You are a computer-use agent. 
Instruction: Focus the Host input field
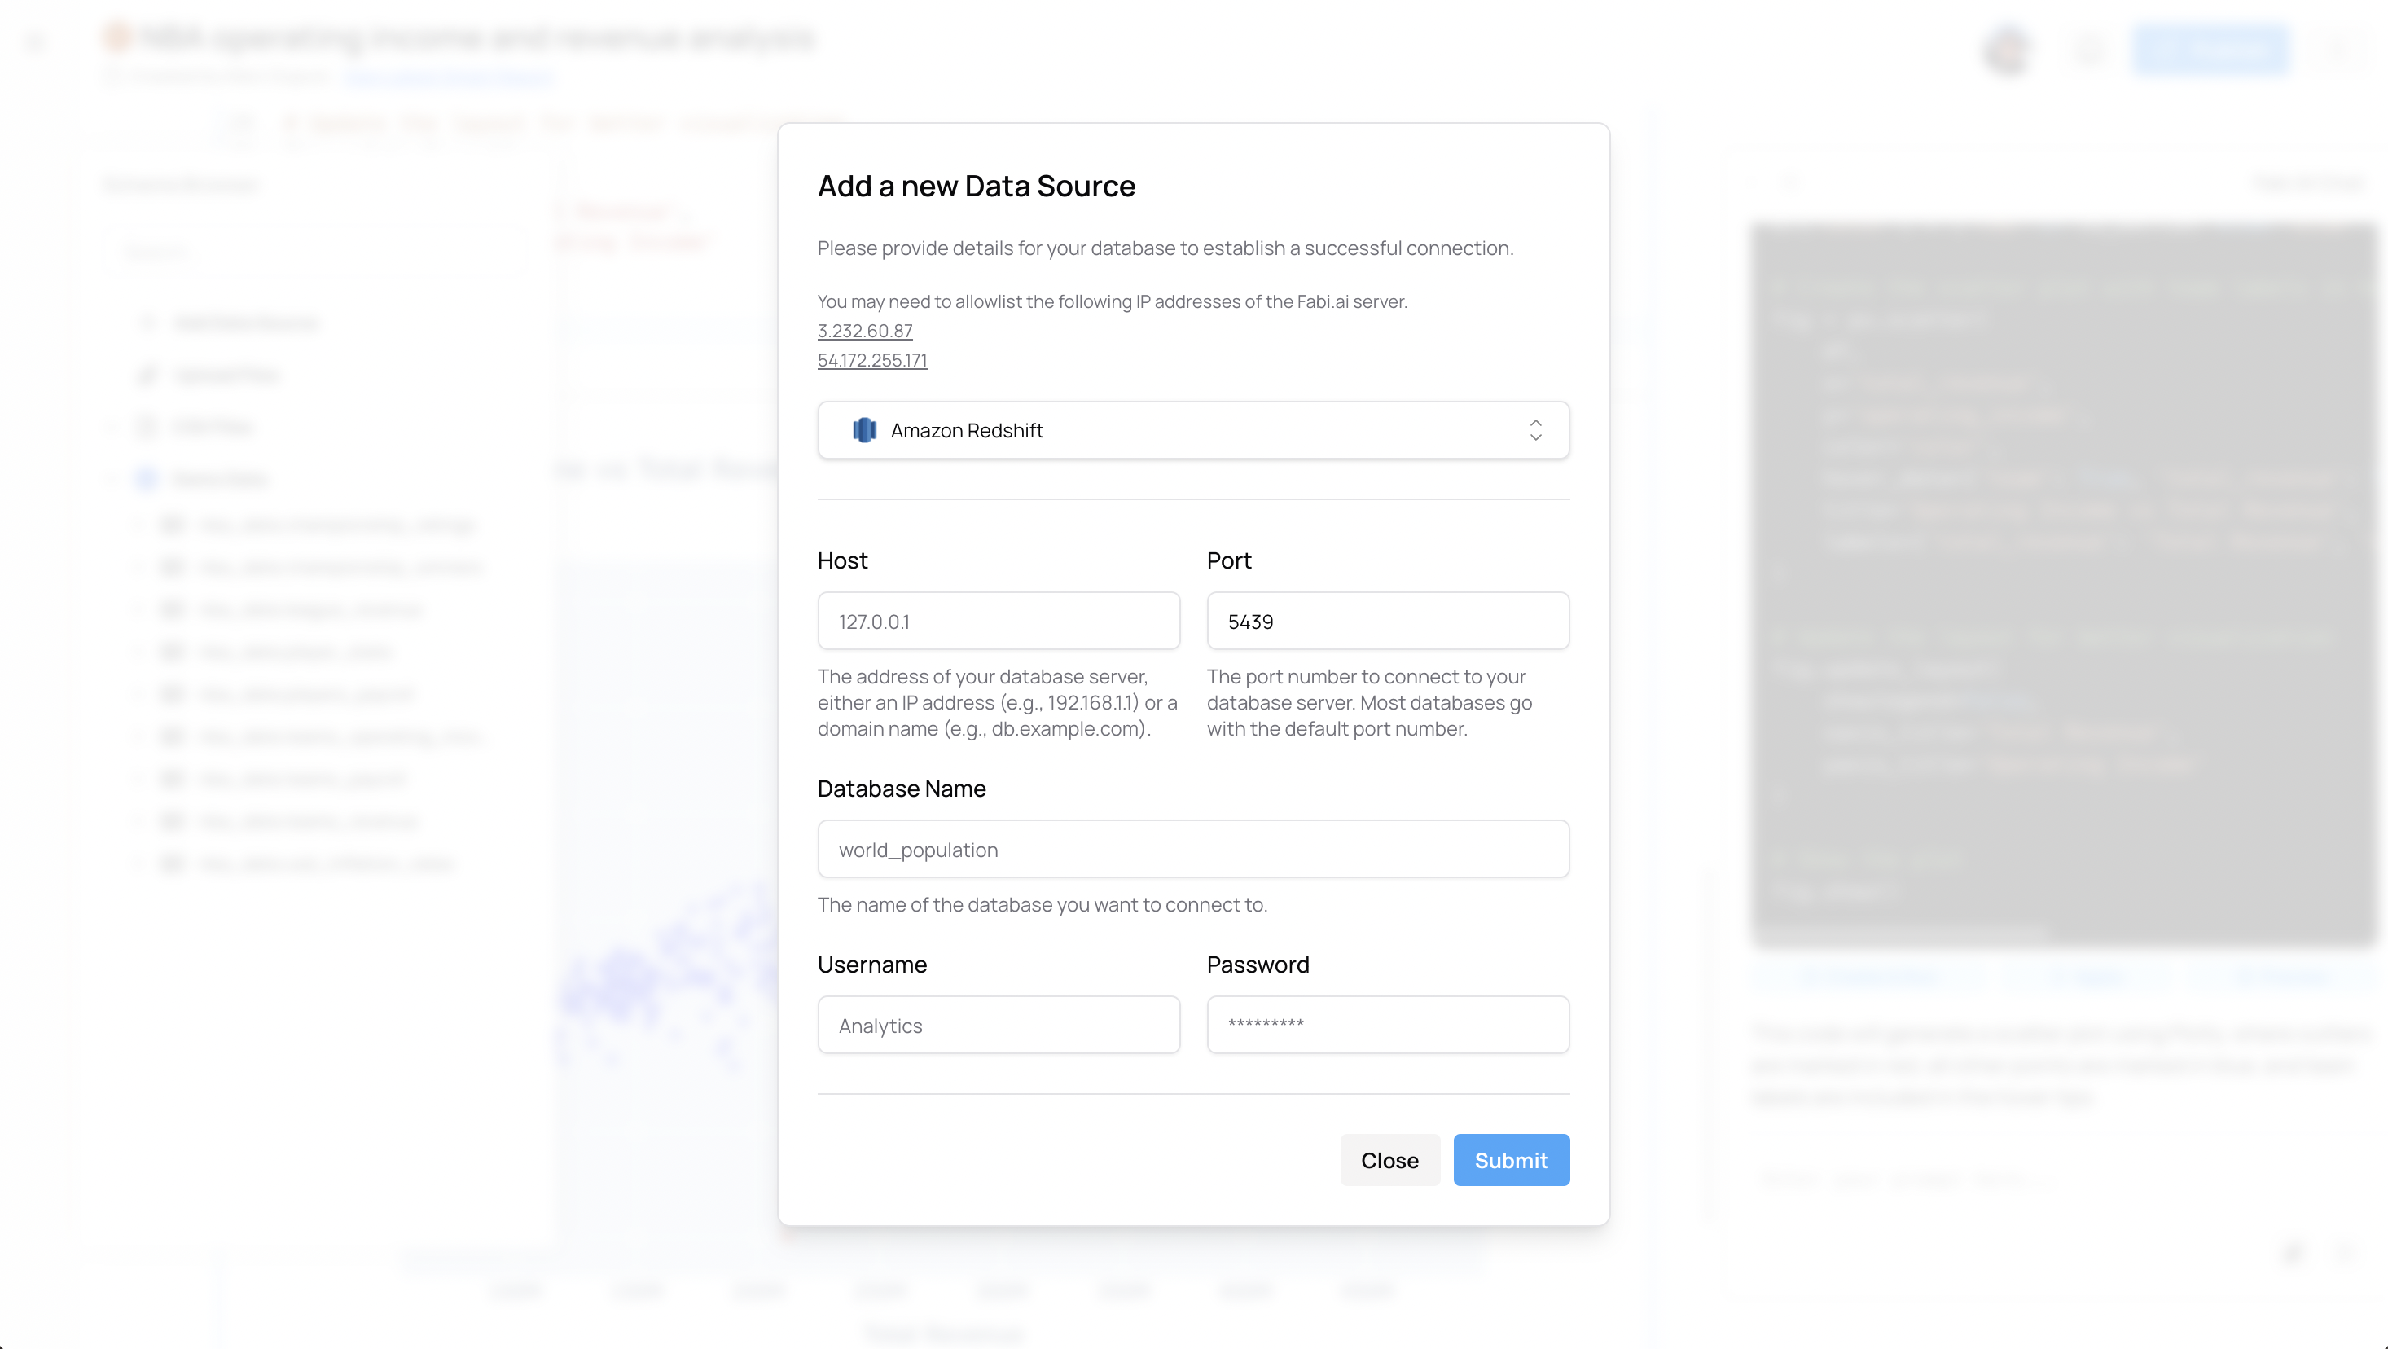coord(998,622)
